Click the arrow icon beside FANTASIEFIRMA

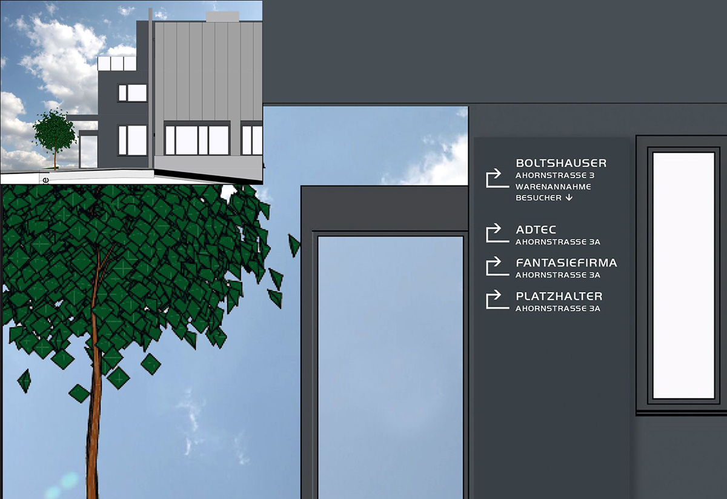497,266
